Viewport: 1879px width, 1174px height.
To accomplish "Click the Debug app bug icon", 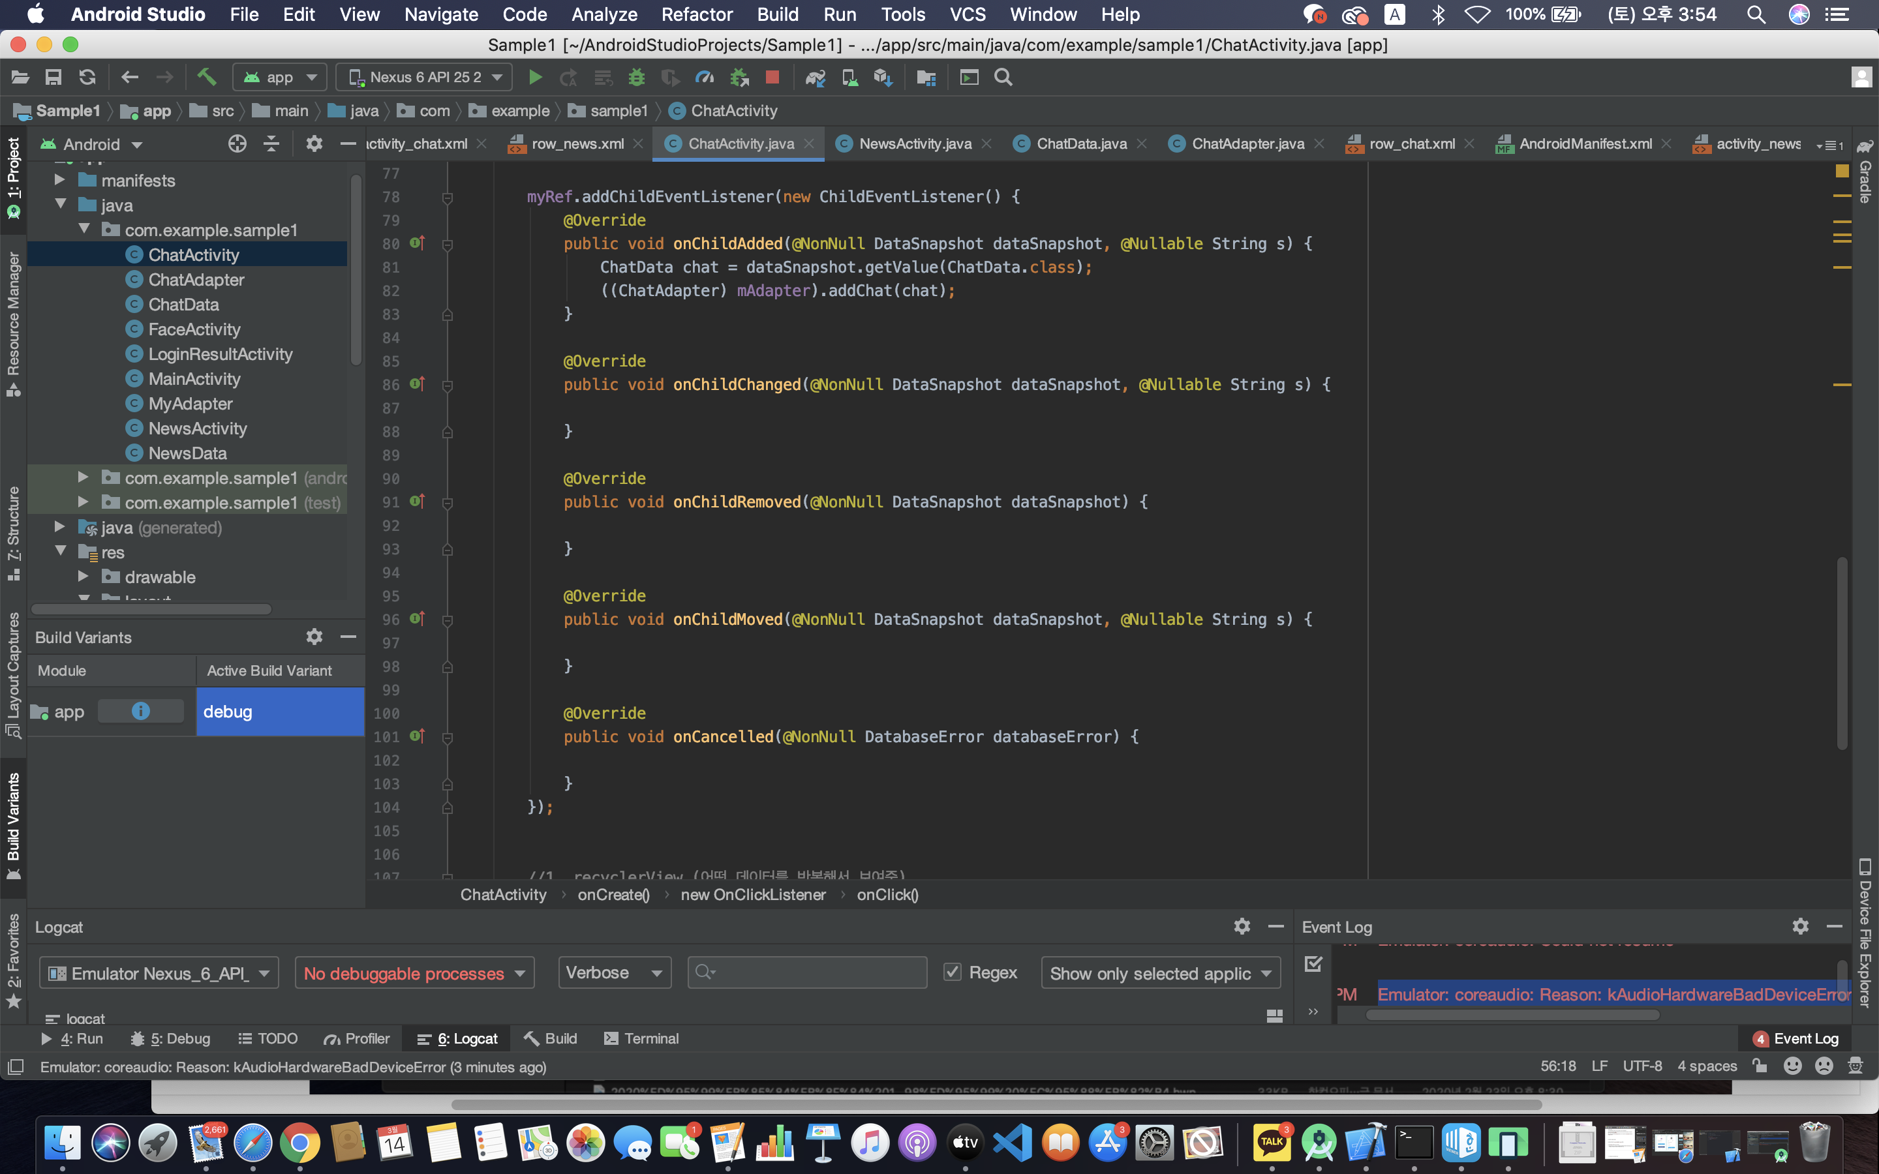I will [637, 78].
